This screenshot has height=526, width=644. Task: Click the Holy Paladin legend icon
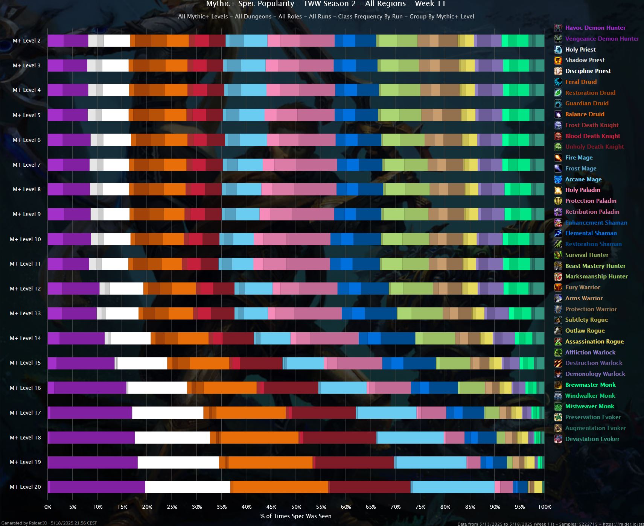click(x=558, y=190)
